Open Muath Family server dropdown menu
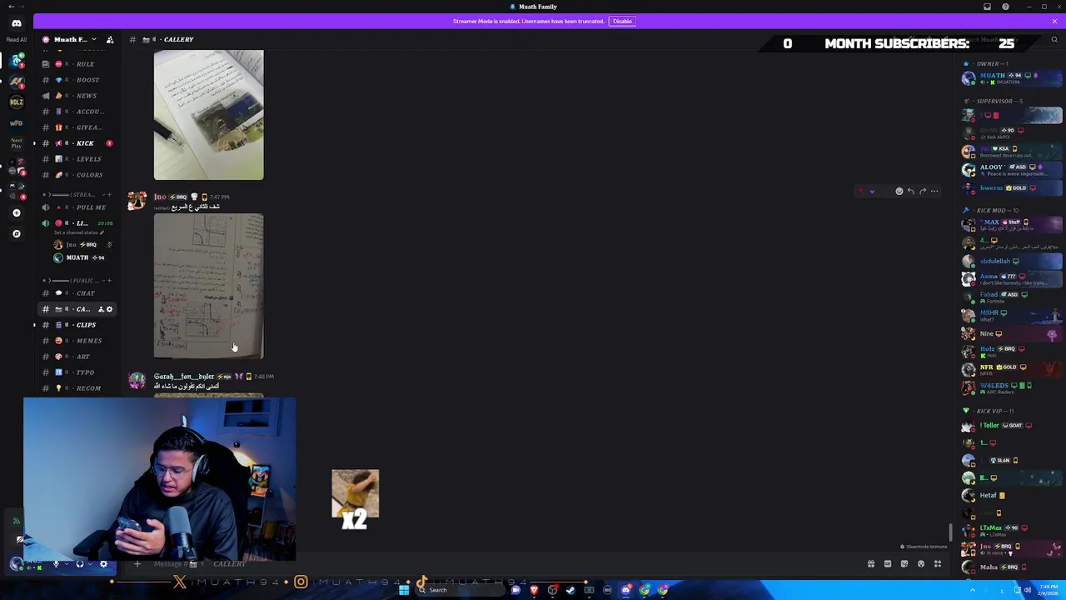 tap(77, 39)
